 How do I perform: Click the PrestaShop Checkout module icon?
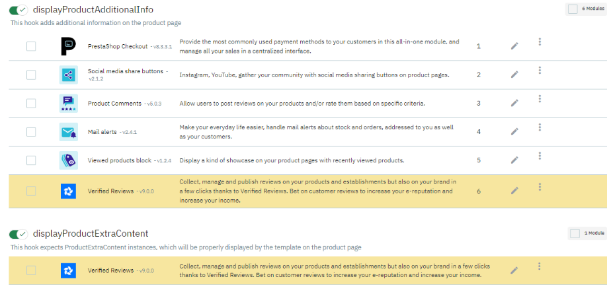(x=69, y=46)
